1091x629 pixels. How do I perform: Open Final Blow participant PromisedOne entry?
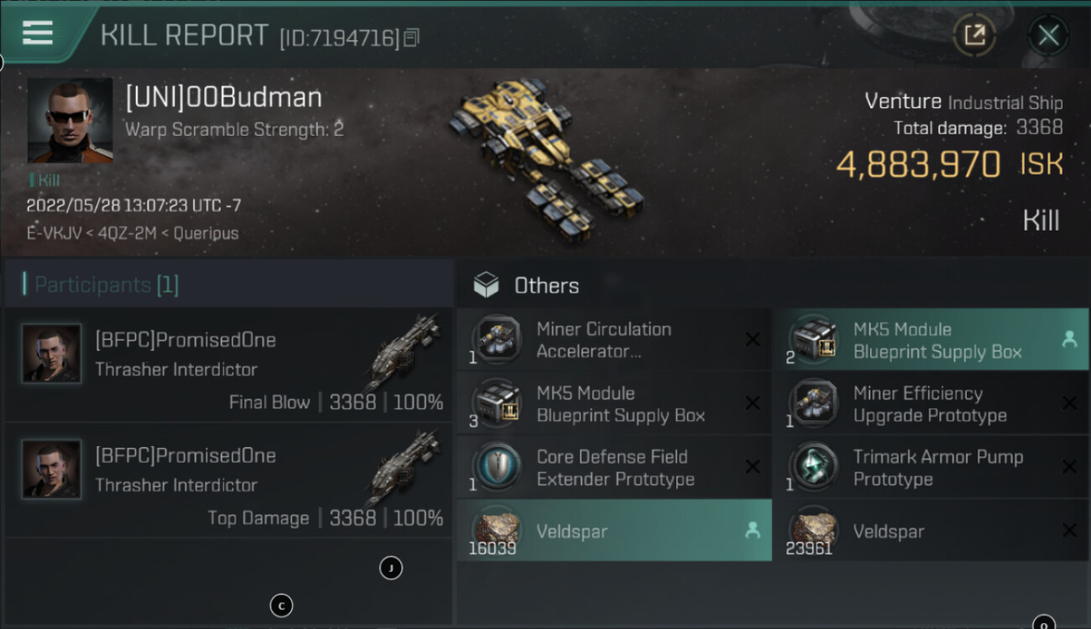228,365
